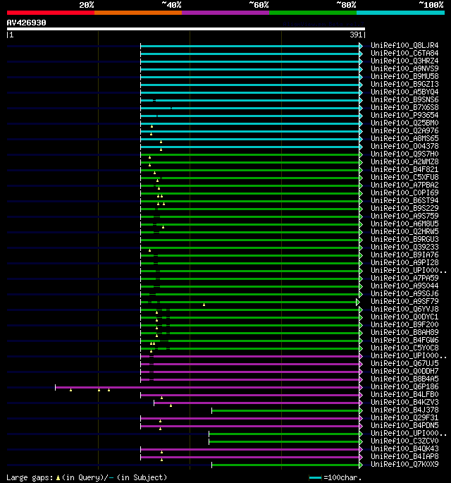
Task: Select hit label UniRef100_A7PA59
Action: tap(404, 278)
